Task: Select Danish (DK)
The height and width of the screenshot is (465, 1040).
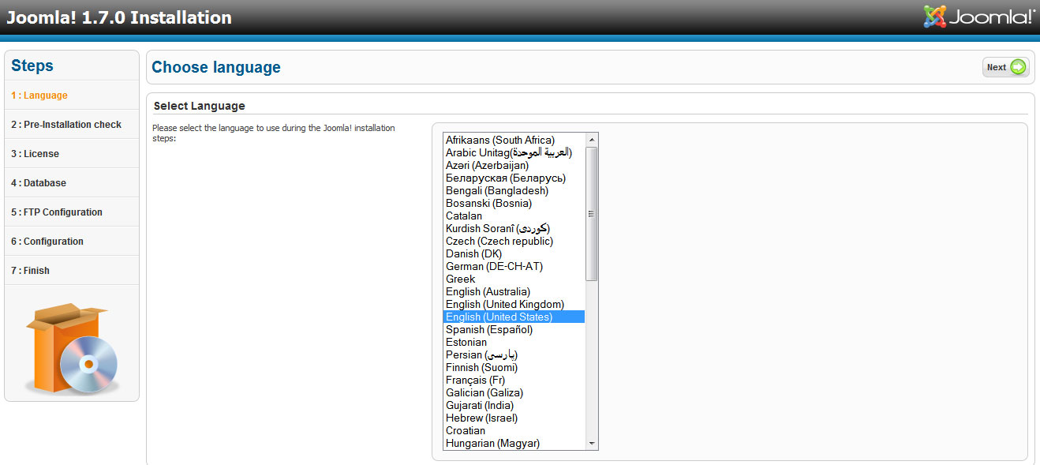Action: coord(514,254)
